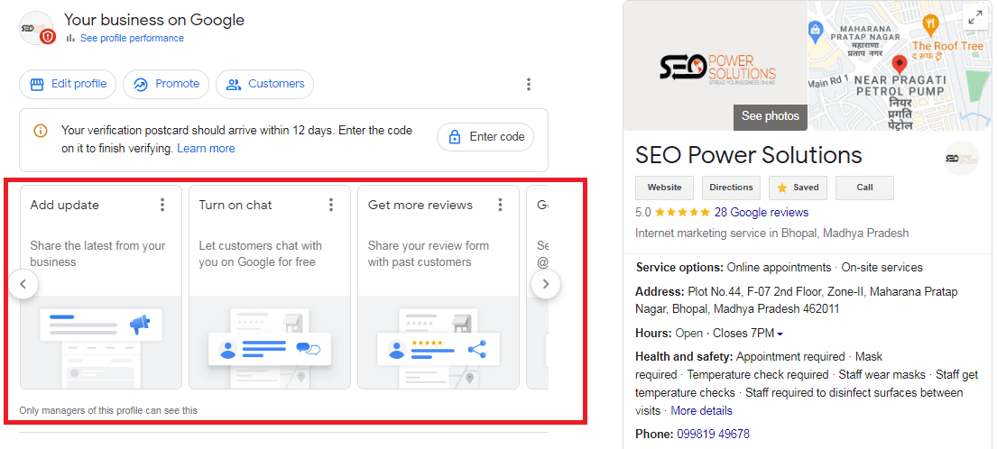
Task: Click The Roof Tree restaurant marker
Action: [x=929, y=25]
